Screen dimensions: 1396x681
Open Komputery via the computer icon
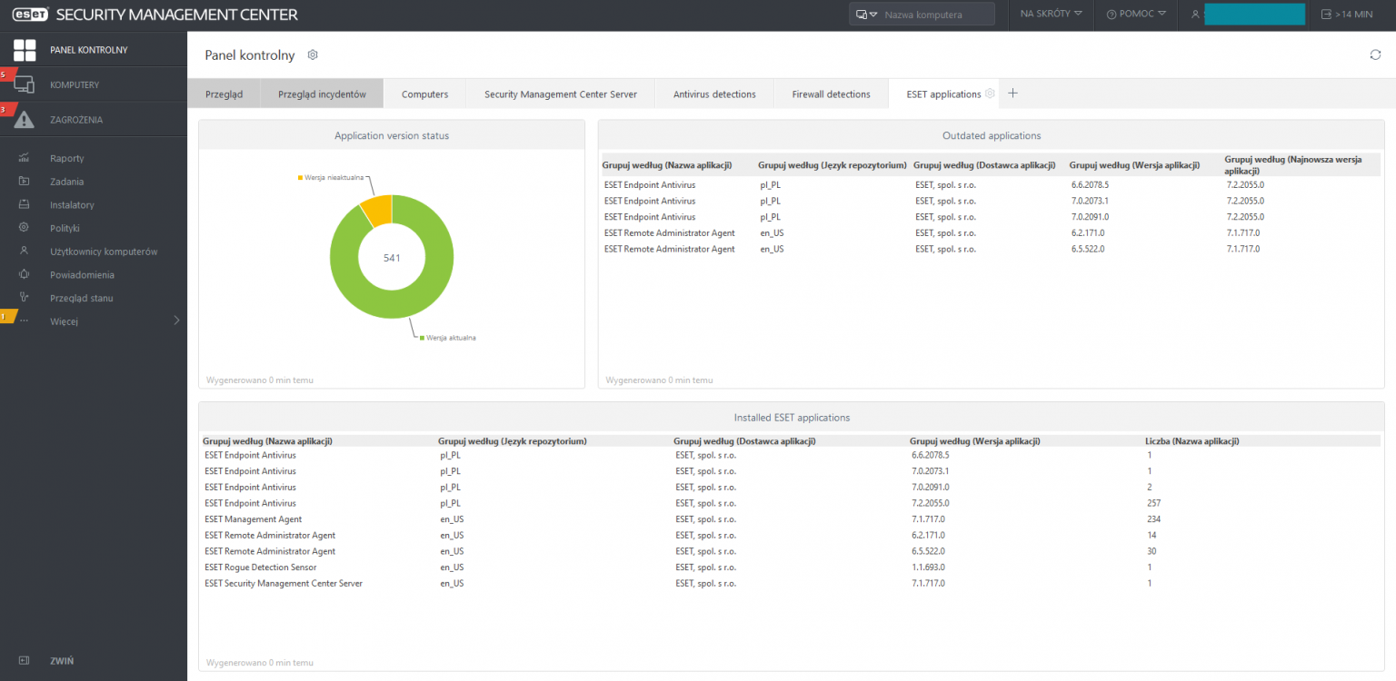[25, 85]
